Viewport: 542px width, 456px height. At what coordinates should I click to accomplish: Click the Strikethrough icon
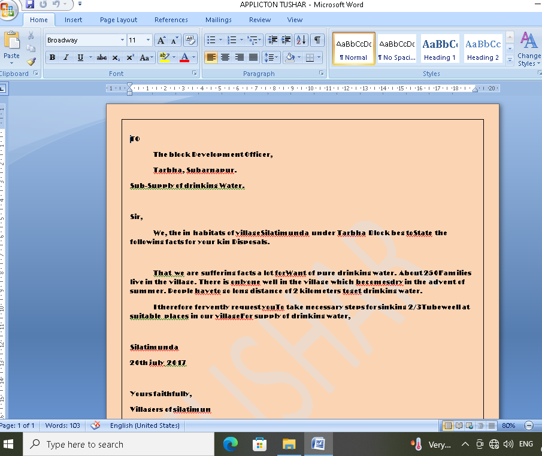[102, 57]
